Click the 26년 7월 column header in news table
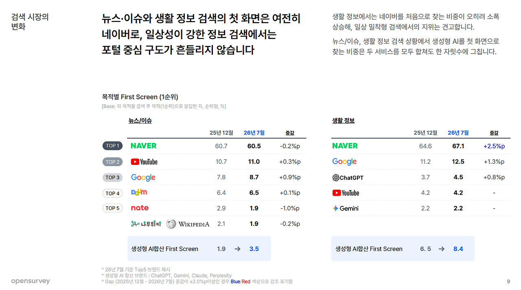The image size is (521, 290). point(254,133)
